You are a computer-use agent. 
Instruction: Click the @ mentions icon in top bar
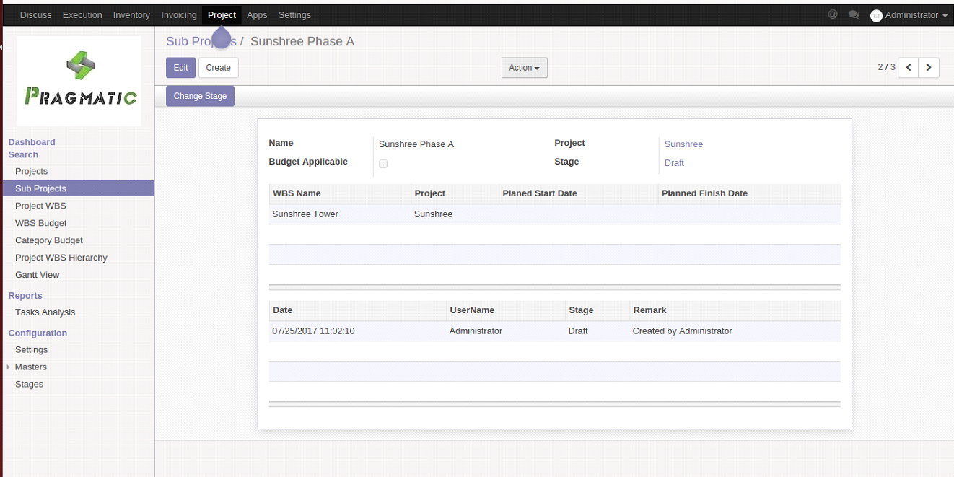pyautogui.click(x=832, y=14)
